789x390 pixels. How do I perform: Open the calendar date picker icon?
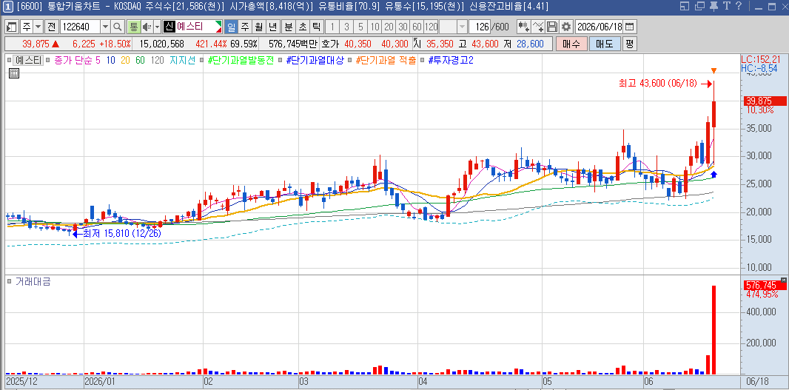point(629,27)
